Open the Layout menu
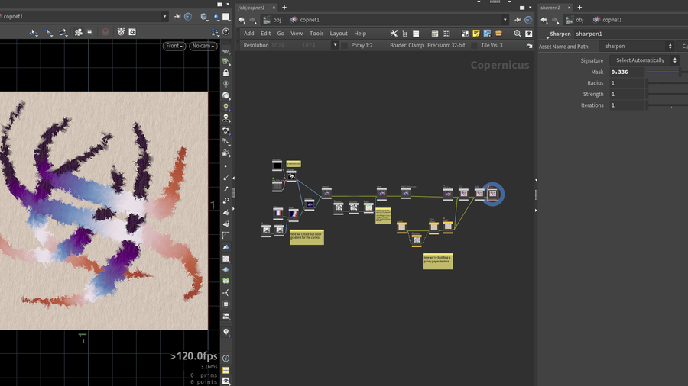This screenshot has height=386, width=688. (x=339, y=34)
